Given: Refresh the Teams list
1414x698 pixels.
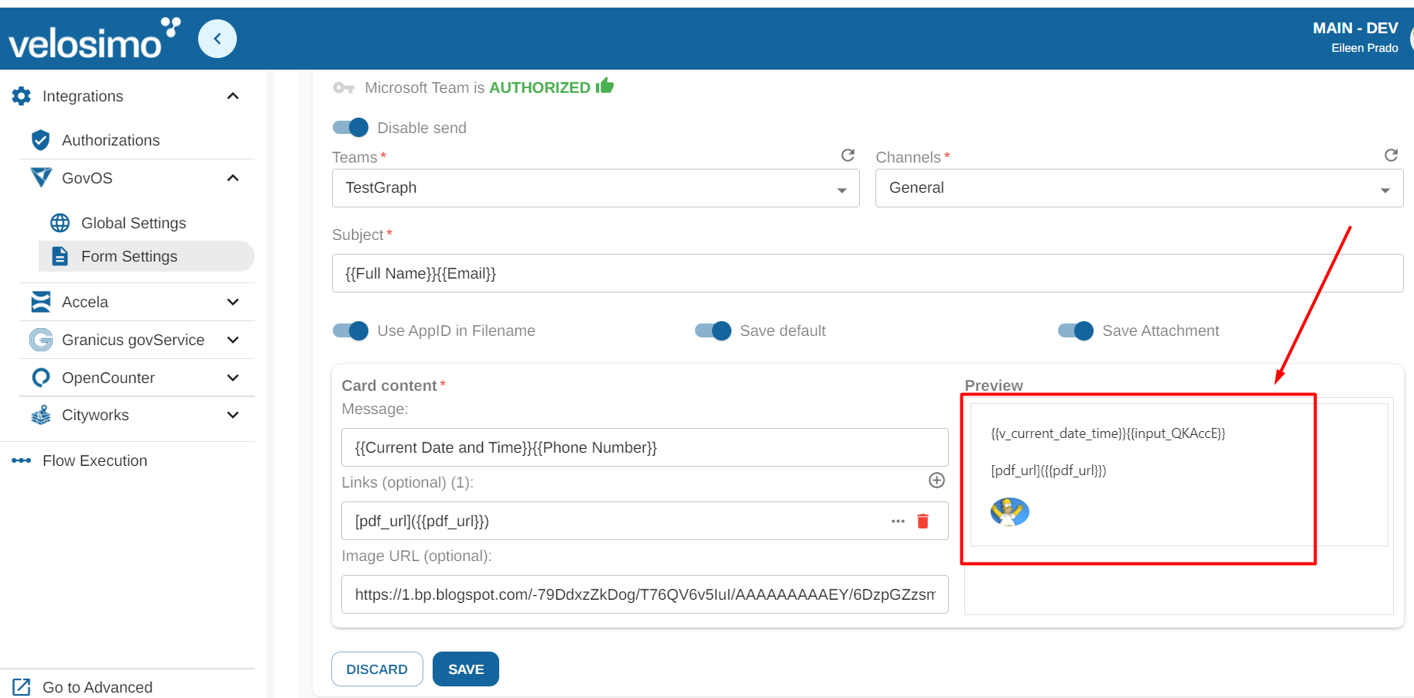Looking at the screenshot, I should [x=848, y=156].
